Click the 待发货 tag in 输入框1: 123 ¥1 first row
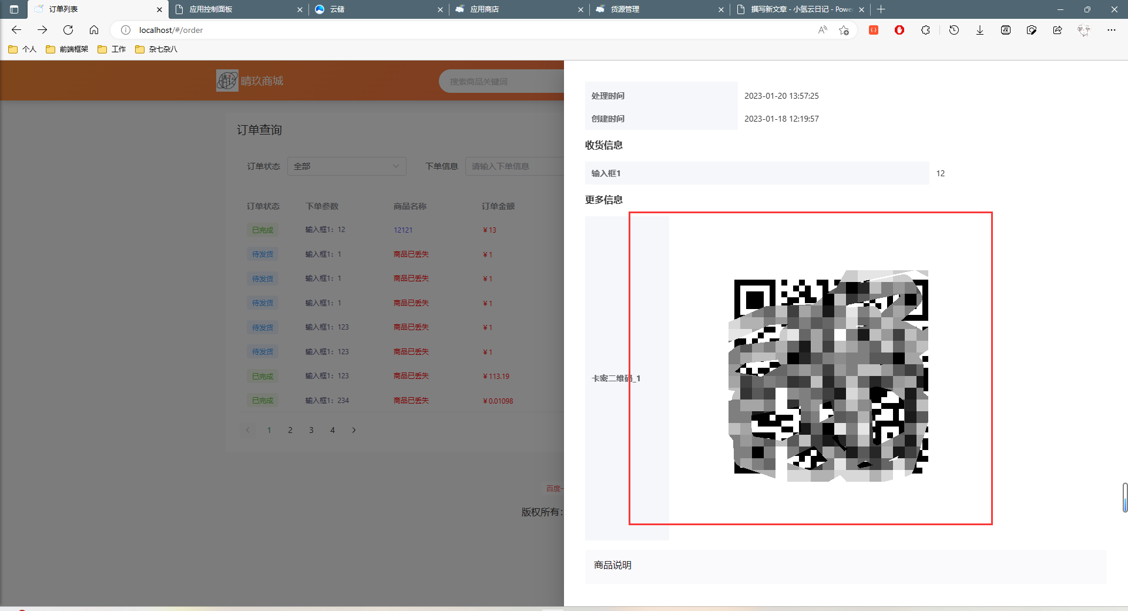The height and width of the screenshot is (611, 1128). (x=263, y=327)
